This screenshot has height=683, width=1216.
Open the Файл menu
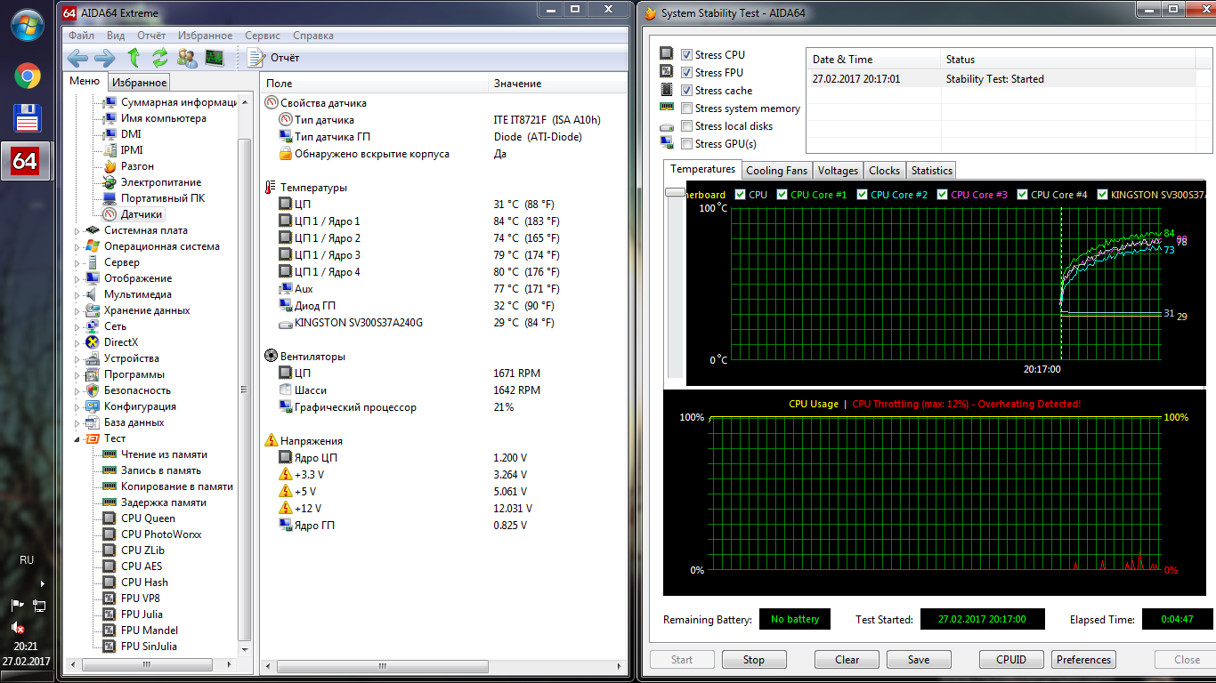point(81,36)
